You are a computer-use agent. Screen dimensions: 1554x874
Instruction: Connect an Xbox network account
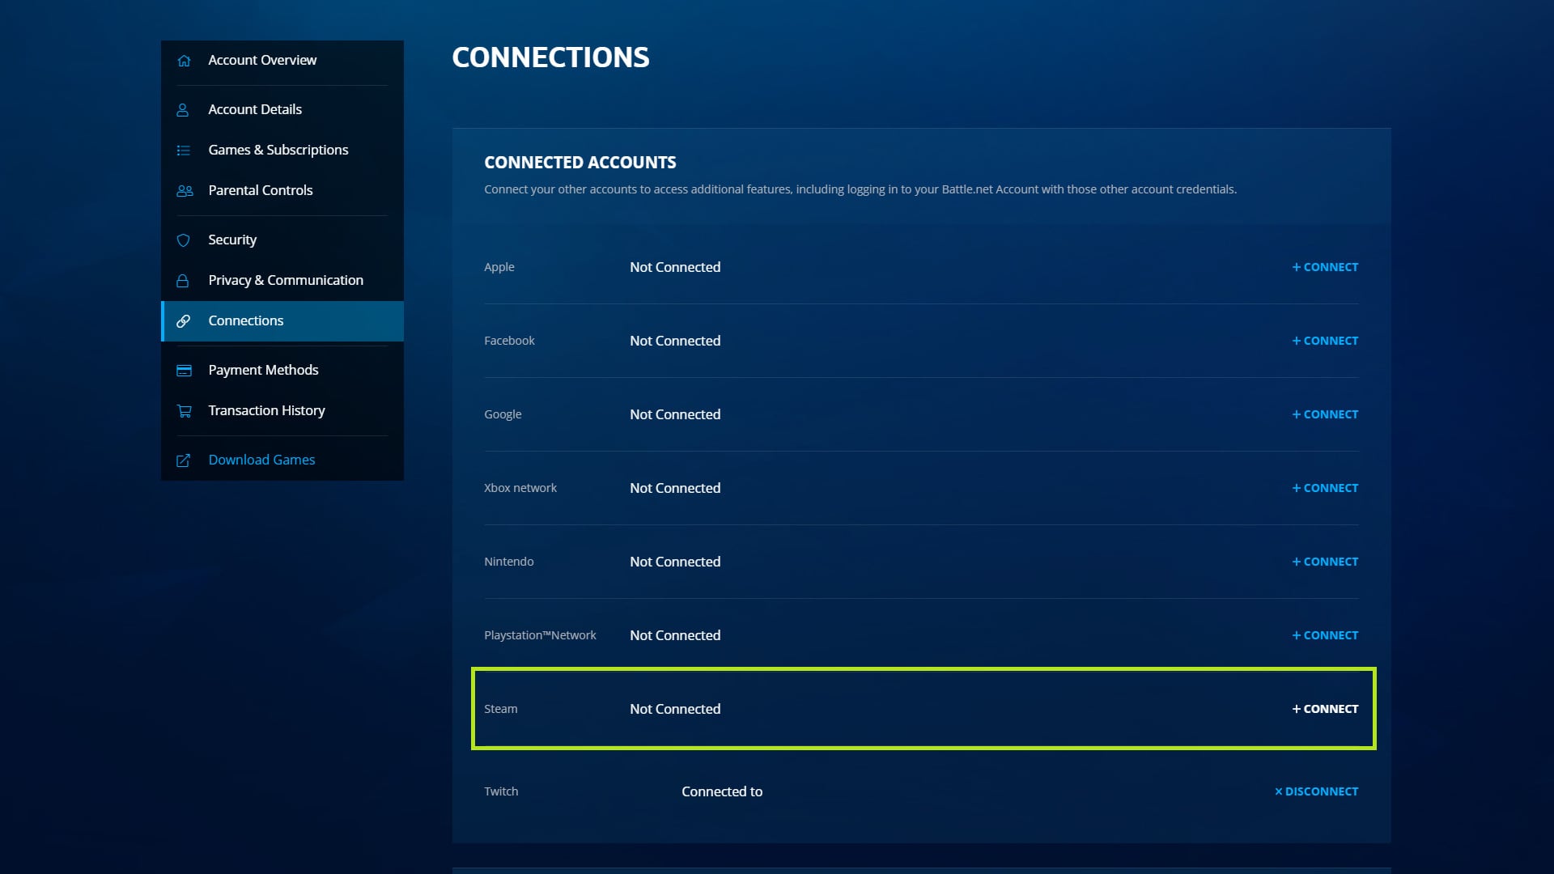coord(1325,487)
